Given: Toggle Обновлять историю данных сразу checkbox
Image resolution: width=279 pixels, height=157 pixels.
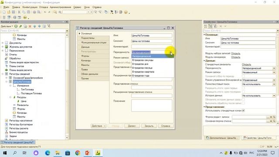Looking at the screenshot, I should point(243,99).
